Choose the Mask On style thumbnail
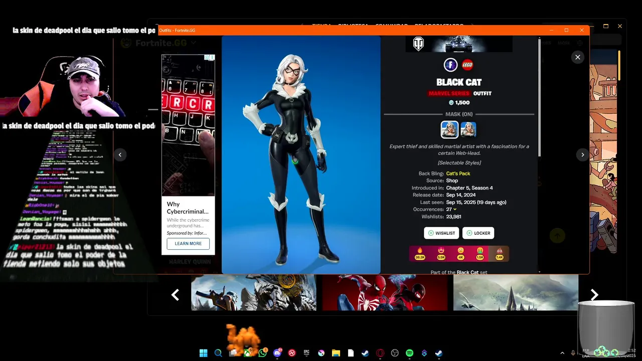Image resolution: width=642 pixels, height=361 pixels. pyautogui.click(x=449, y=130)
